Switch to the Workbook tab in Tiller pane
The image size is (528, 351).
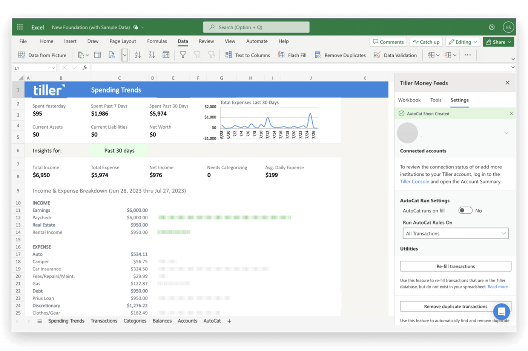(409, 100)
